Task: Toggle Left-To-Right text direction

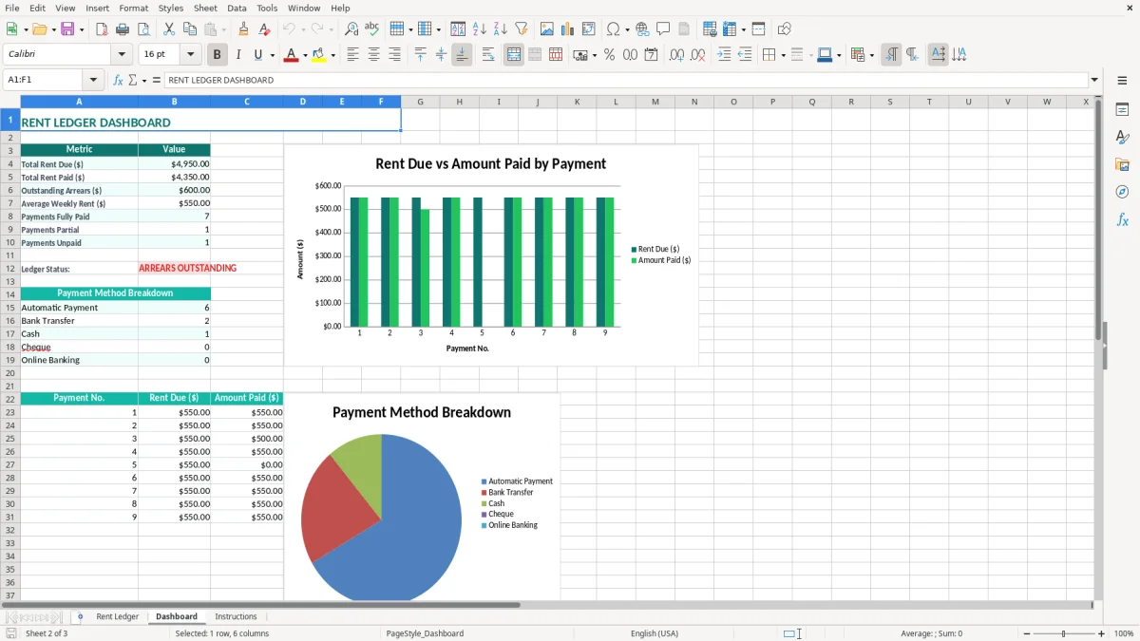Action: coord(891,55)
